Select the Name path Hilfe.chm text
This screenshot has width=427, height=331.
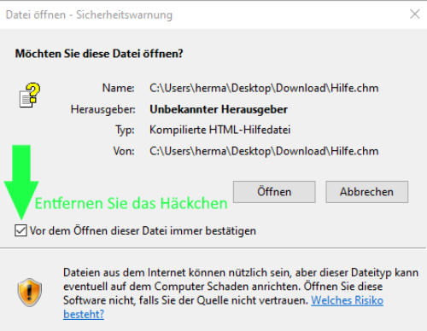264,88
